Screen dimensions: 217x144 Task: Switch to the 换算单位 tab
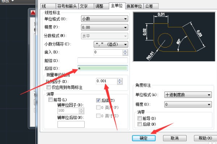pos(134,6)
